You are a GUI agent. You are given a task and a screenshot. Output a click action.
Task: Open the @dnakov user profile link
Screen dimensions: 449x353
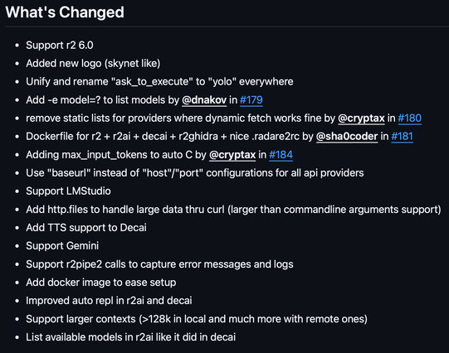click(204, 100)
